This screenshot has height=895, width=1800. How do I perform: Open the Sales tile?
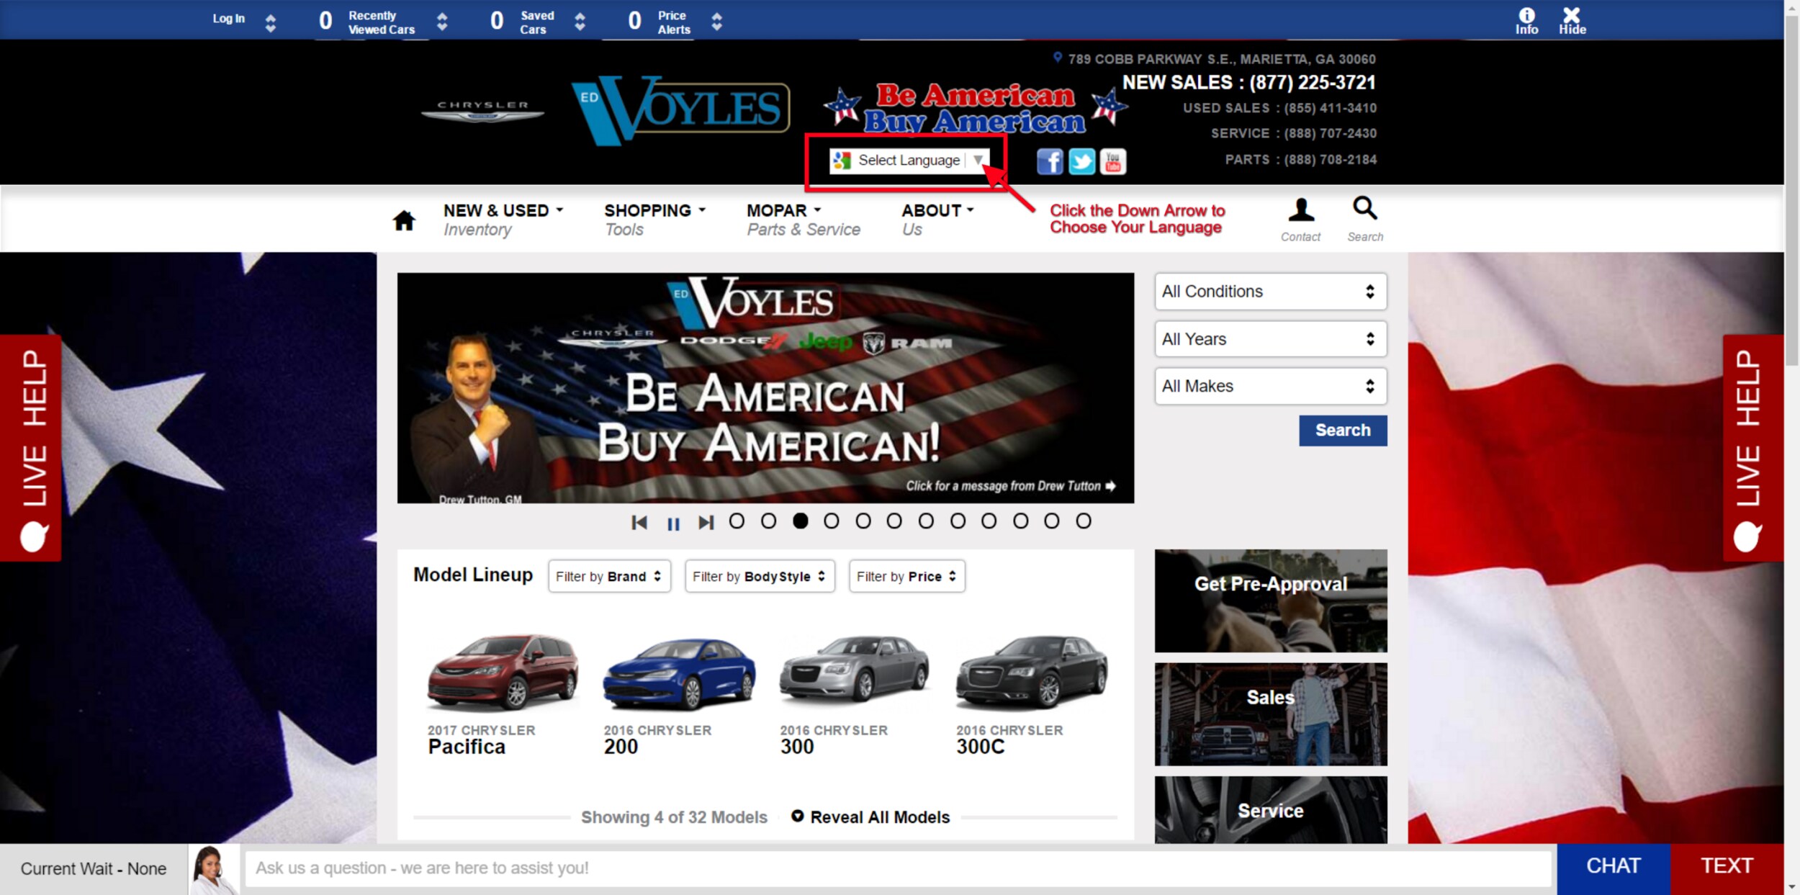coord(1270,714)
